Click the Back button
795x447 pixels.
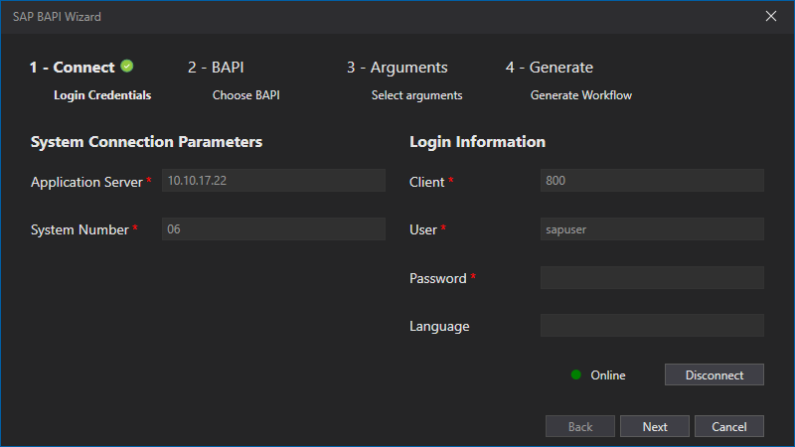(x=580, y=427)
